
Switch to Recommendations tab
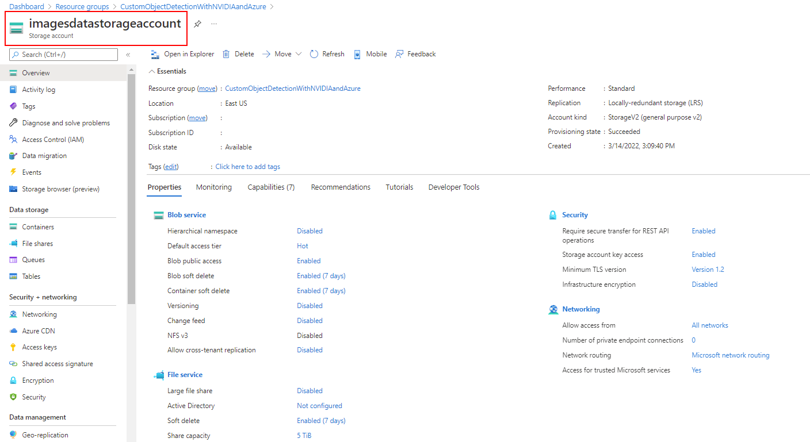341,187
